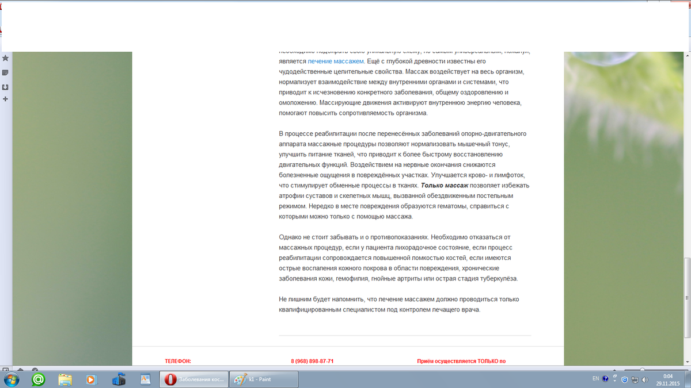The width and height of the screenshot is (691, 388).
Task: Switch to the k1 - Paint window
Action: (264, 379)
